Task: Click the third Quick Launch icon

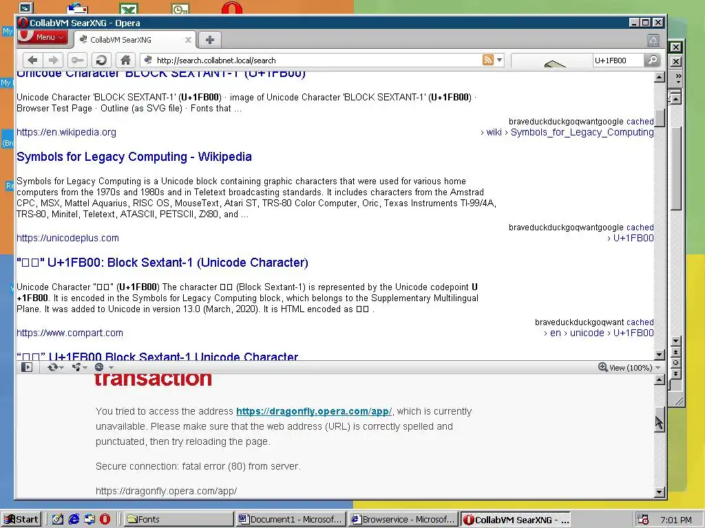Action: 90,519
